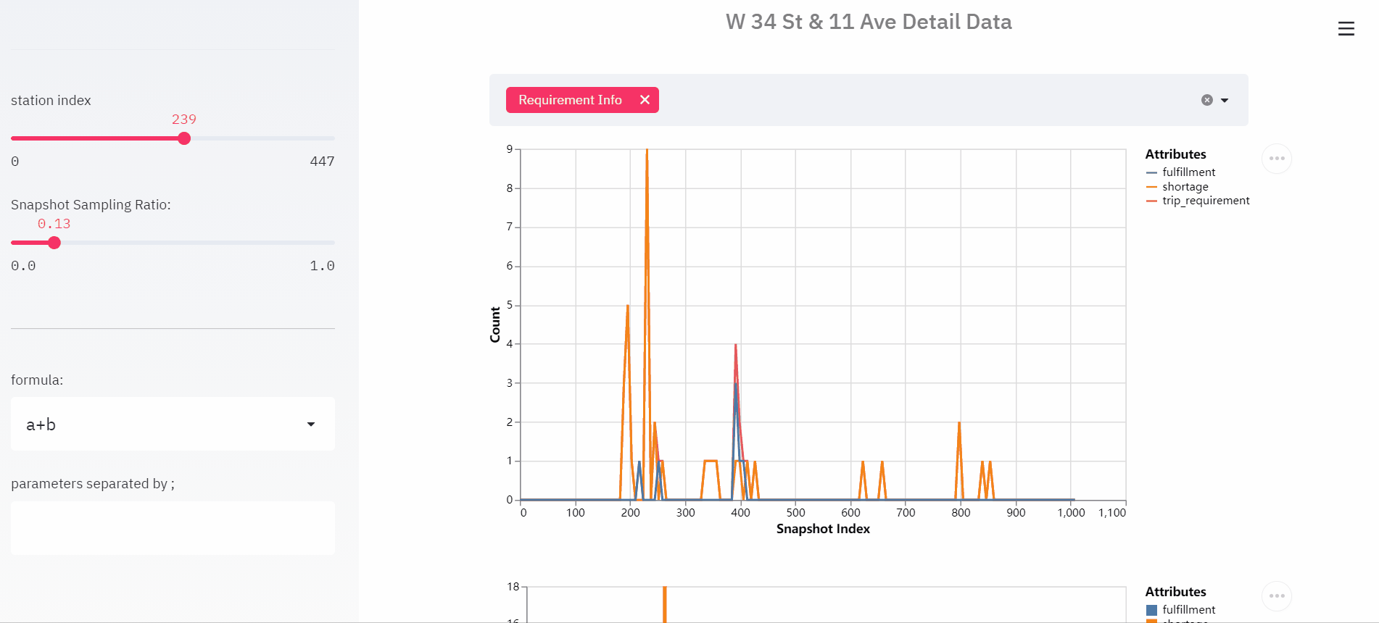Click the W 34 St & 11 Ave title

click(x=869, y=22)
